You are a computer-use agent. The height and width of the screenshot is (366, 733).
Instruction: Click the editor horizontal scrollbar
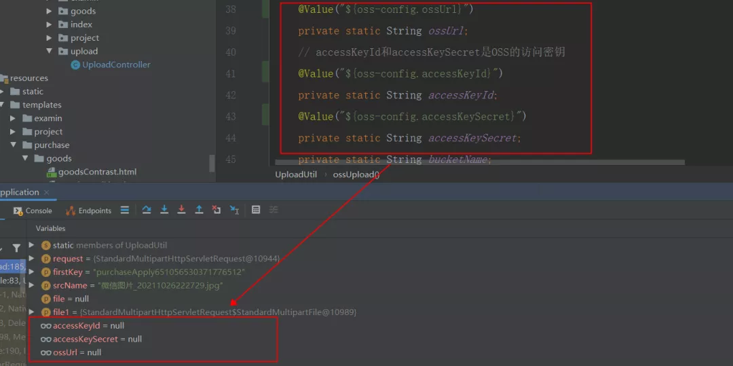[479, 163]
